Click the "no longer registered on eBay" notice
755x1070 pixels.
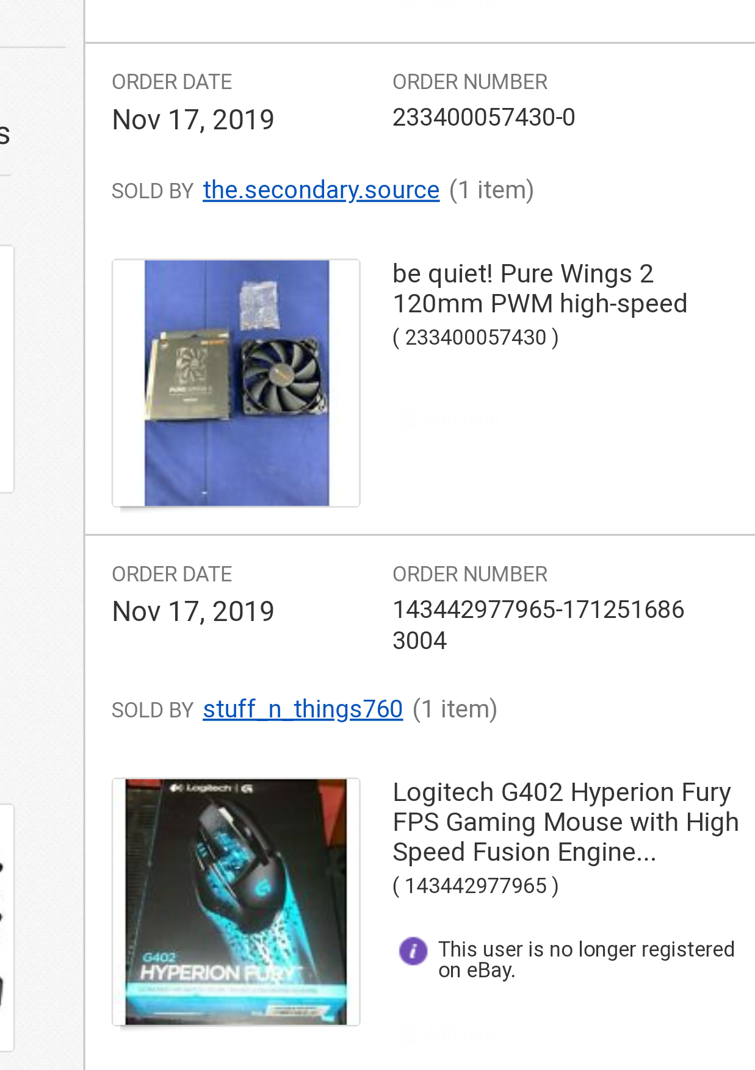586,960
